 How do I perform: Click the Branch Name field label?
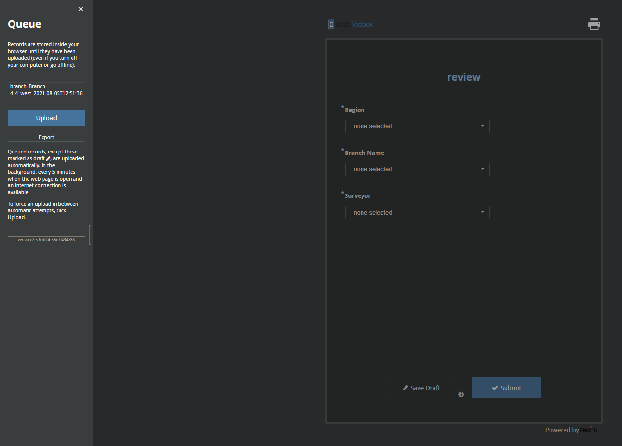pyautogui.click(x=364, y=153)
